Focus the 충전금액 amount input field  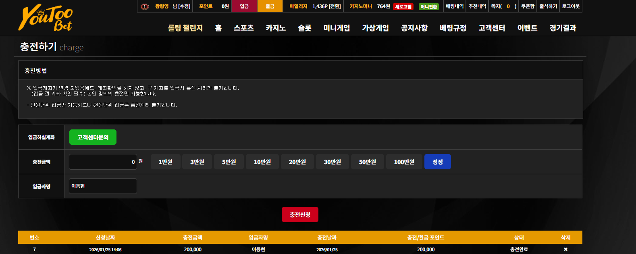click(x=103, y=162)
